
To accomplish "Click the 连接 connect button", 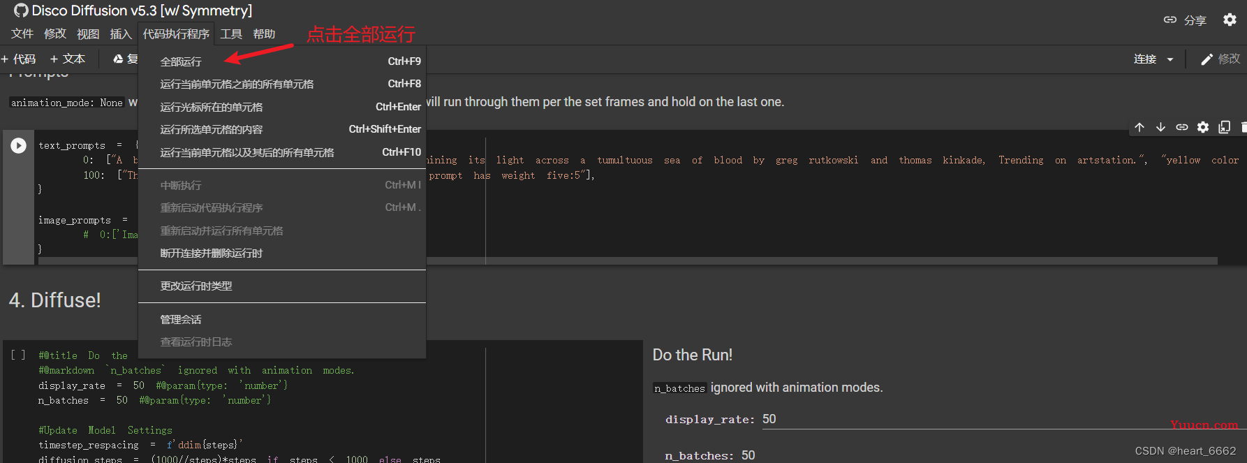I will (1145, 59).
